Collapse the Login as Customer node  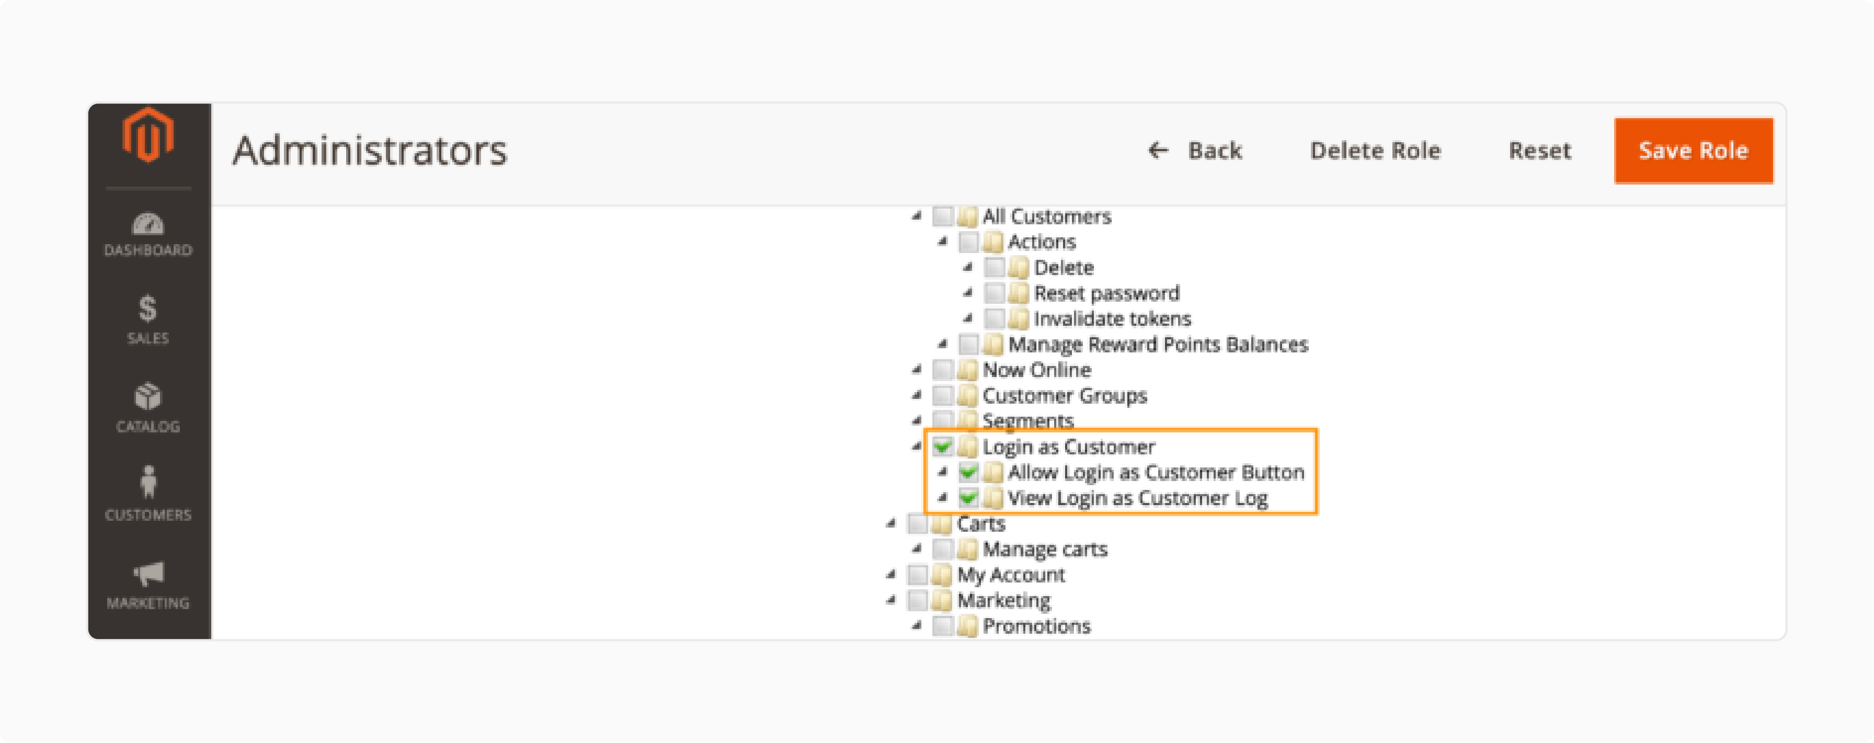(x=917, y=446)
